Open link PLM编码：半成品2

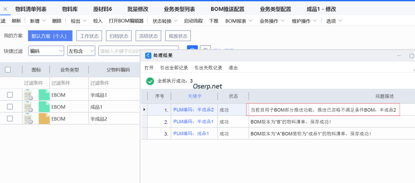pos(193,110)
